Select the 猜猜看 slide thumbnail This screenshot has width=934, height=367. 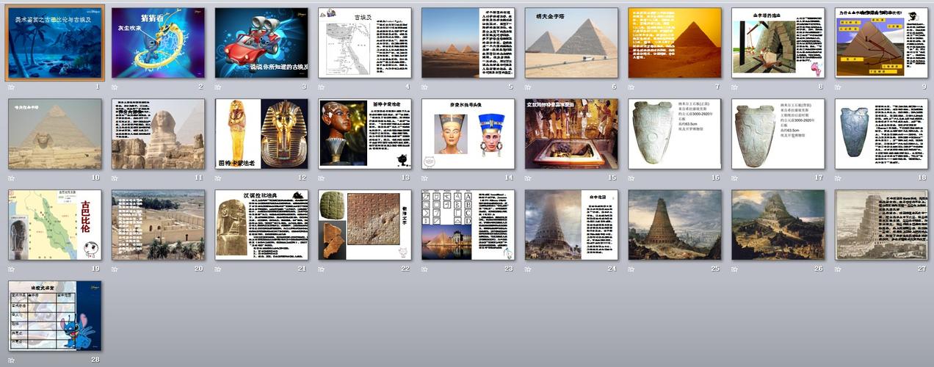[x=158, y=43]
